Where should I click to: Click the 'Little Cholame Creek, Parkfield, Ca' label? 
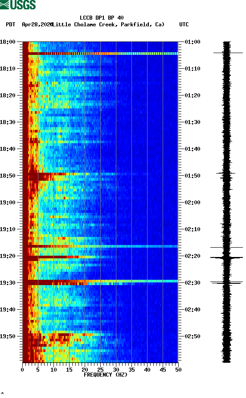pos(108,25)
